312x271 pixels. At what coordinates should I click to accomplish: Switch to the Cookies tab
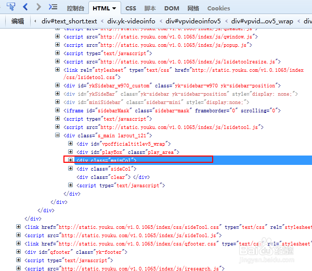[218, 8]
